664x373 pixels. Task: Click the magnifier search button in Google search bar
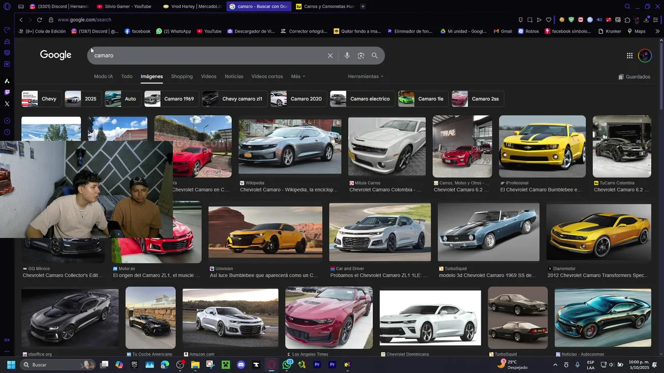pos(375,55)
